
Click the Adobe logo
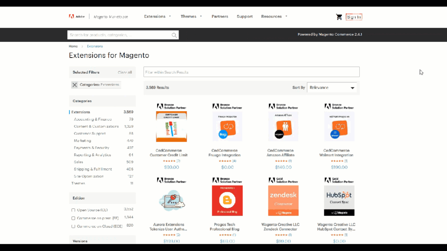click(x=77, y=17)
